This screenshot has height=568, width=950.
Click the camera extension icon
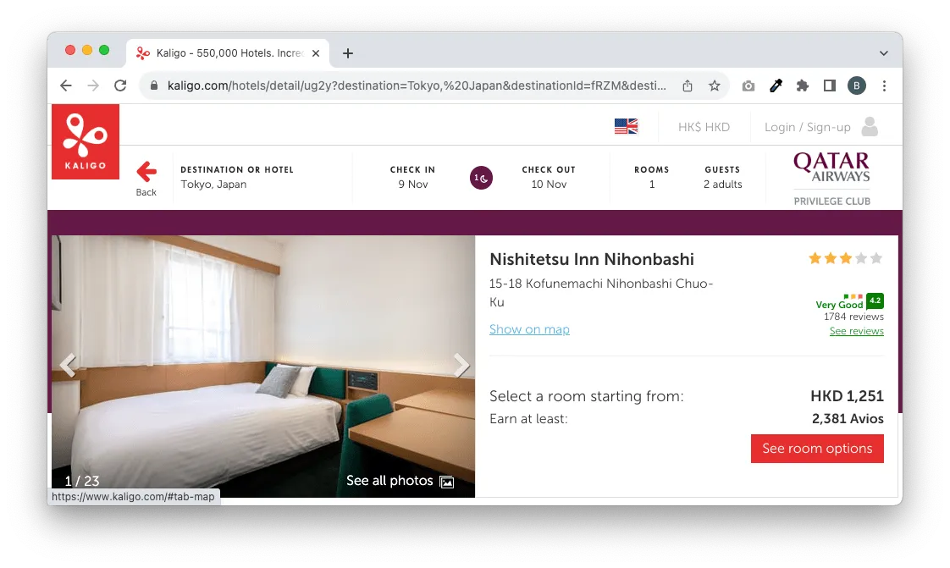pyautogui.click(x=748, y=86)
